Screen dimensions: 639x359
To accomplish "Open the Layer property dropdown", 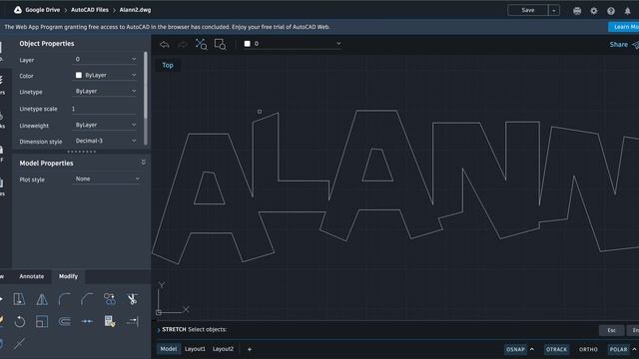I will coord(105,60).
